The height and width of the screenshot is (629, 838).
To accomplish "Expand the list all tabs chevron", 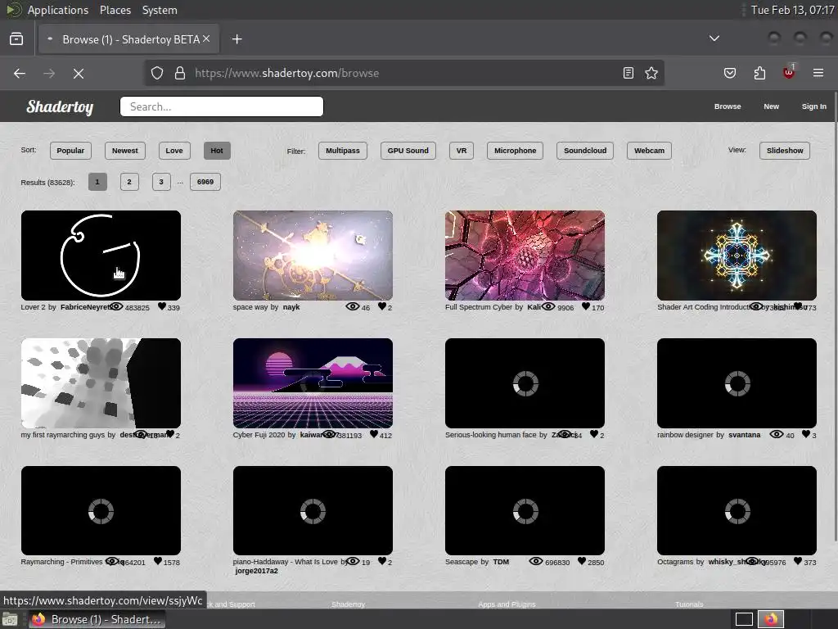I will [714, 38].
